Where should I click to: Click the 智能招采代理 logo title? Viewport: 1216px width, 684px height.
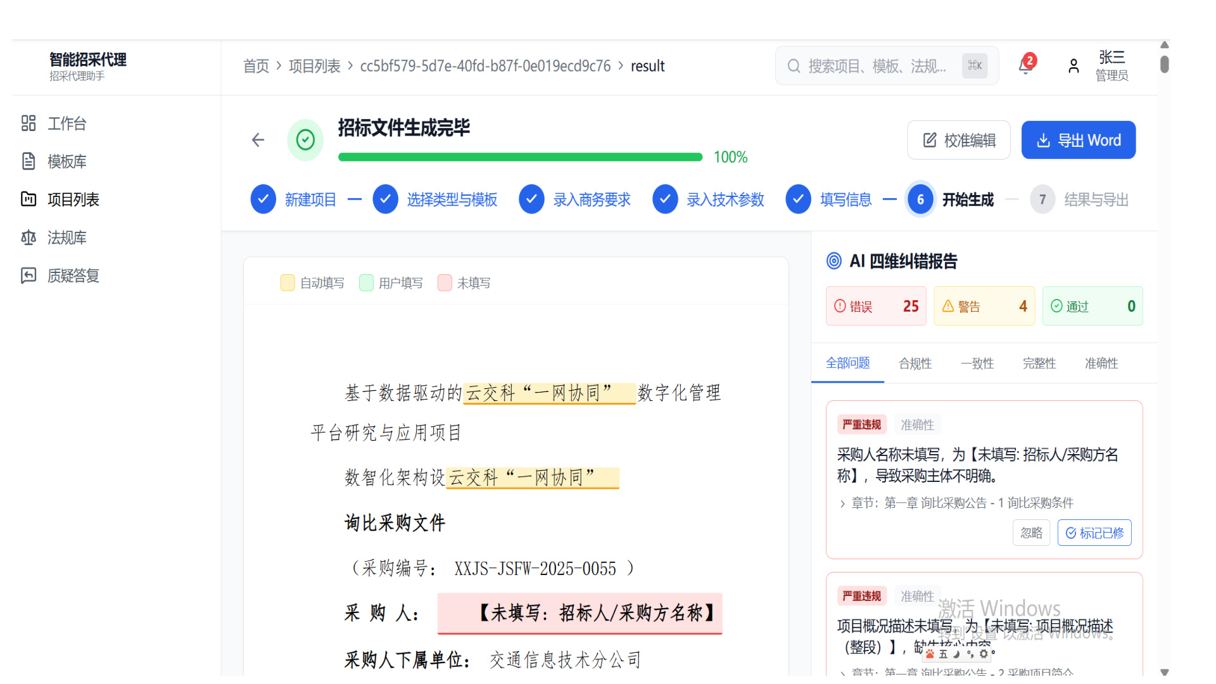pos(88,60)
